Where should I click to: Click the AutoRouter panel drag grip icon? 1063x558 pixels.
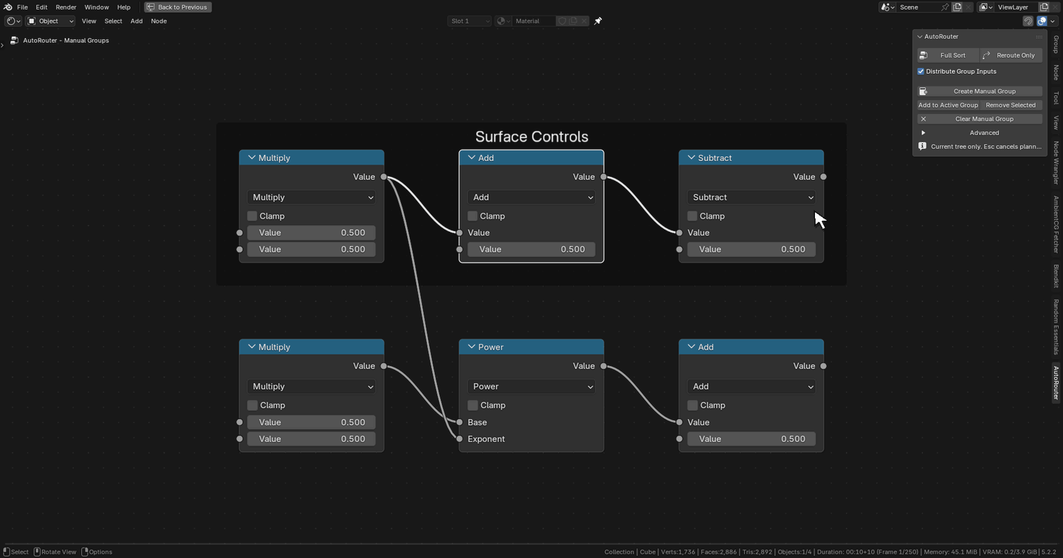[1039, 36]
